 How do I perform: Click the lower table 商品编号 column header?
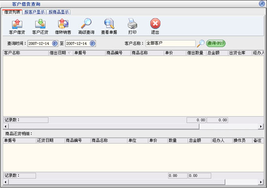tap(78, 140)
